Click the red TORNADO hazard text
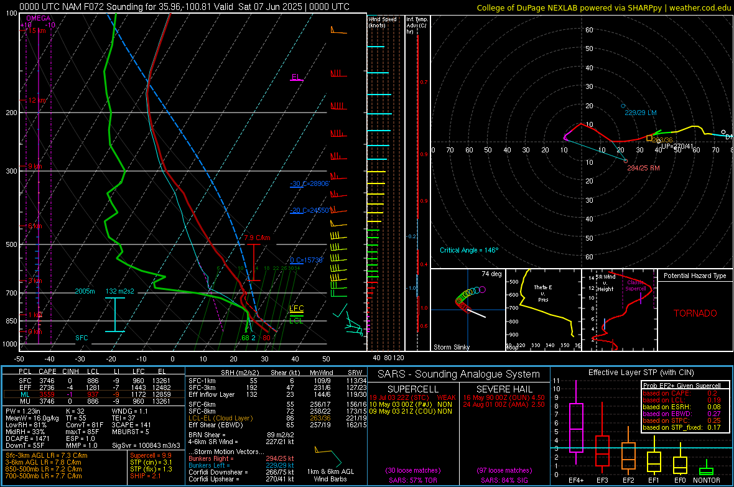 point(695,313)
